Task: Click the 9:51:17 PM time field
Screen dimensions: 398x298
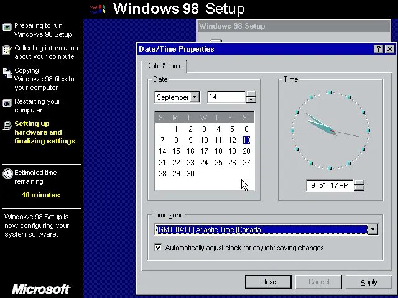Action: tap(330, 186)
